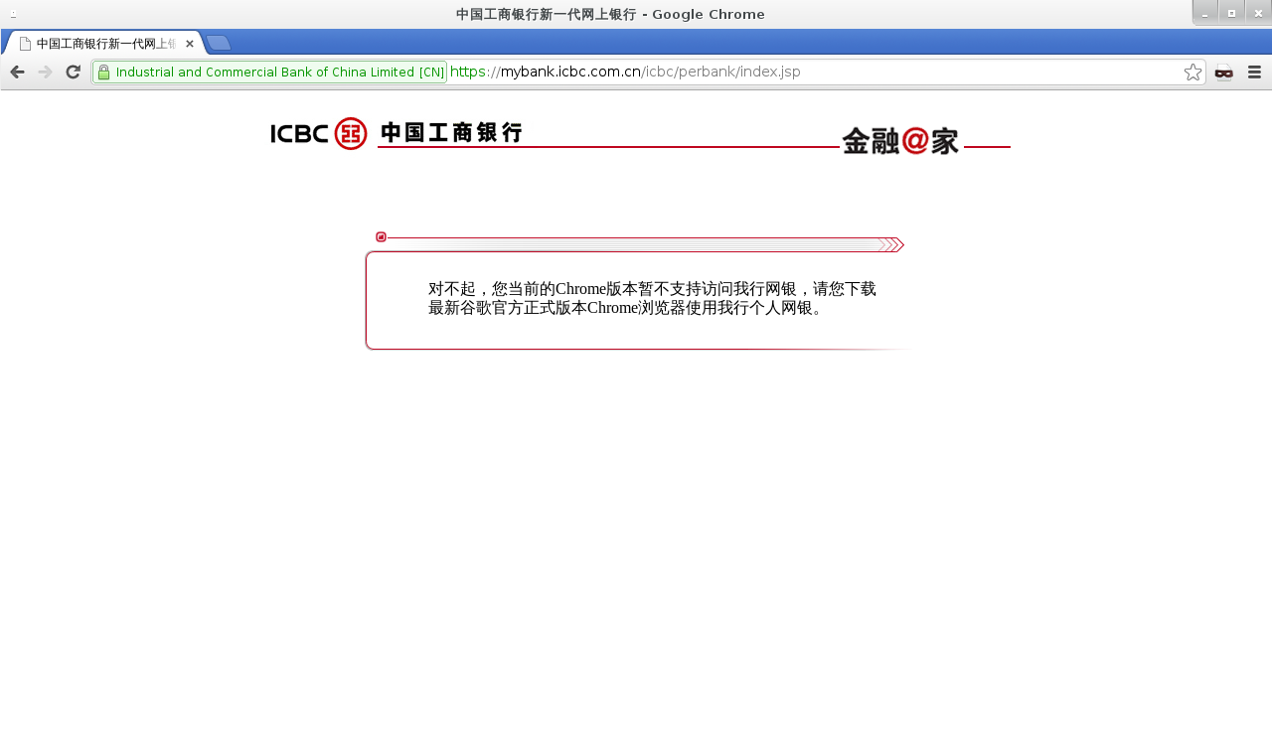Viewport: 1272px width, 745px height.
Task: Select the 中国工商银行新一代网上银行 tab
Action: click(x=103, y=44)
